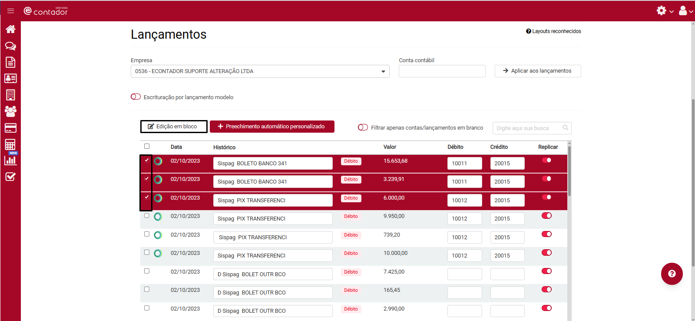The image size is (695, 321).
Task: Open the checklist tasks sidebar icon
Action: pyautogui.click(x=10, y=177)
